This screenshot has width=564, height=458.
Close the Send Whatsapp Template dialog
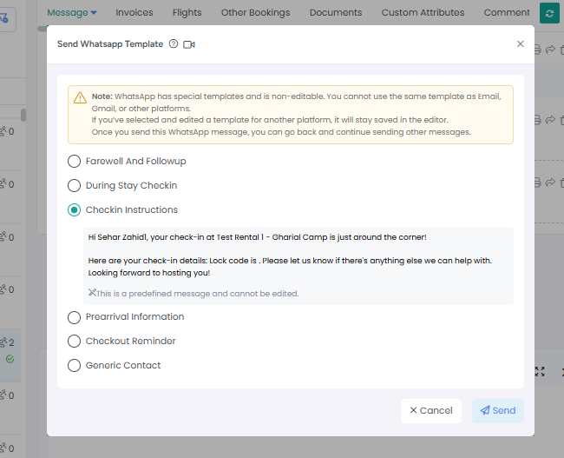coord(520,44)
